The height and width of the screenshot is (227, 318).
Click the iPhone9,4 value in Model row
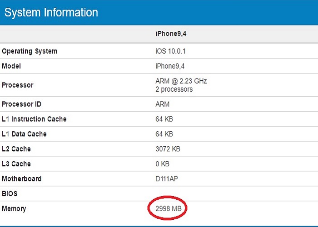point(170,66)
